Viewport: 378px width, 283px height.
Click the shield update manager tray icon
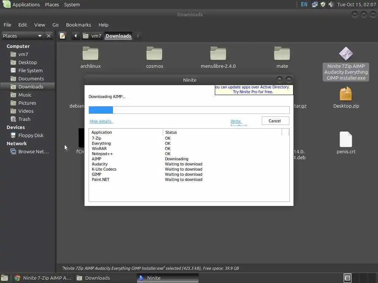323,4
